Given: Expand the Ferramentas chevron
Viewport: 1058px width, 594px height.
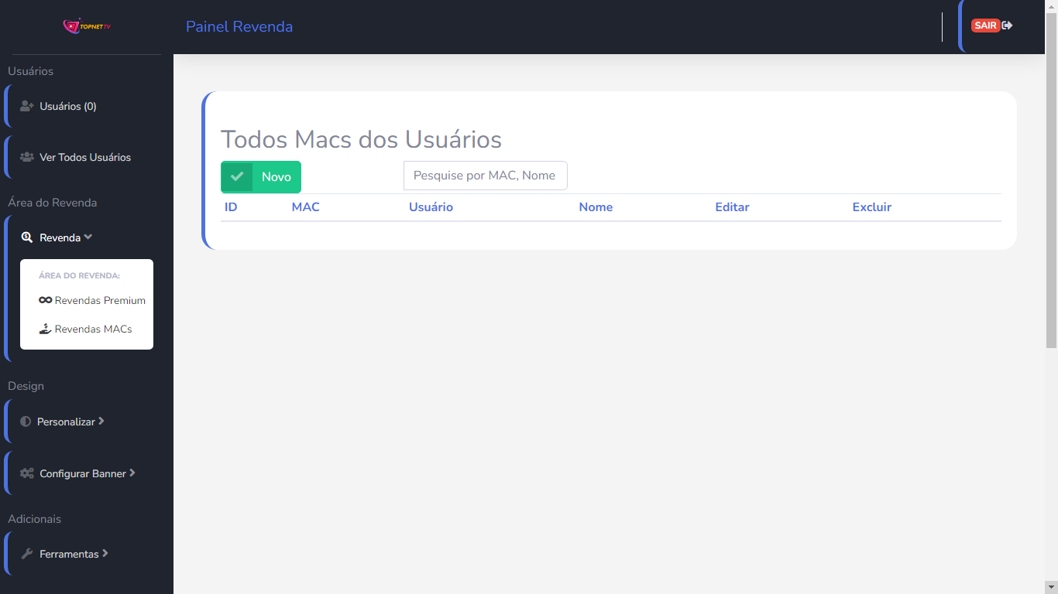Looking at the screenshot, I should pyautogui.click(x=105, y=554).
